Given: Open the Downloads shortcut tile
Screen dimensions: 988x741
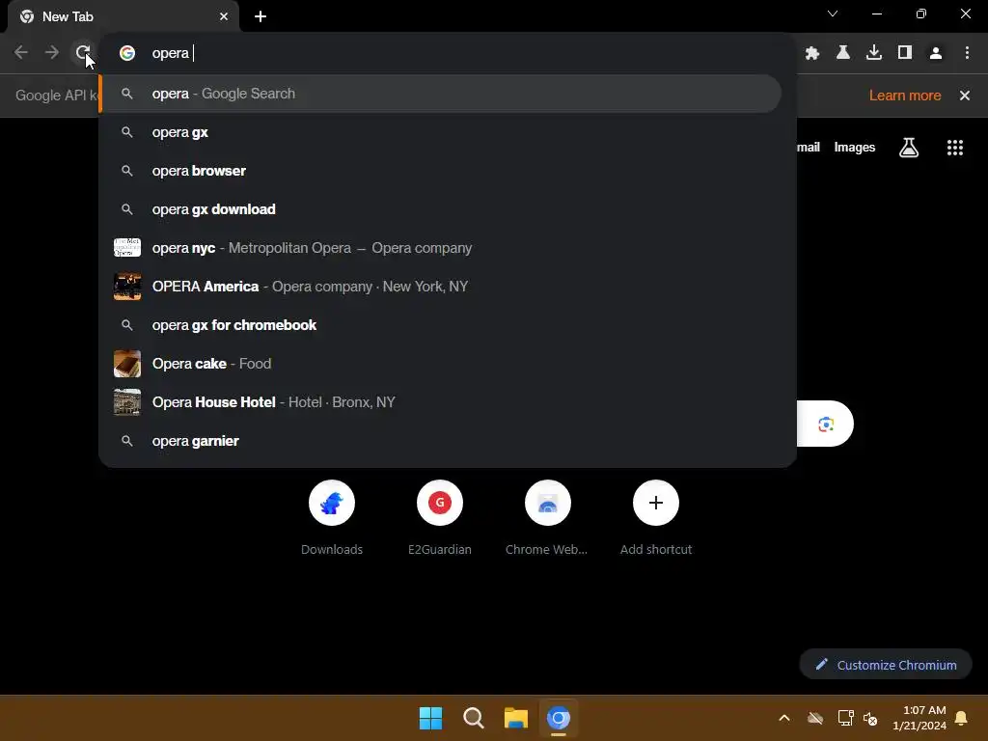Looking at the screenshot, I should tap(332, 518).
